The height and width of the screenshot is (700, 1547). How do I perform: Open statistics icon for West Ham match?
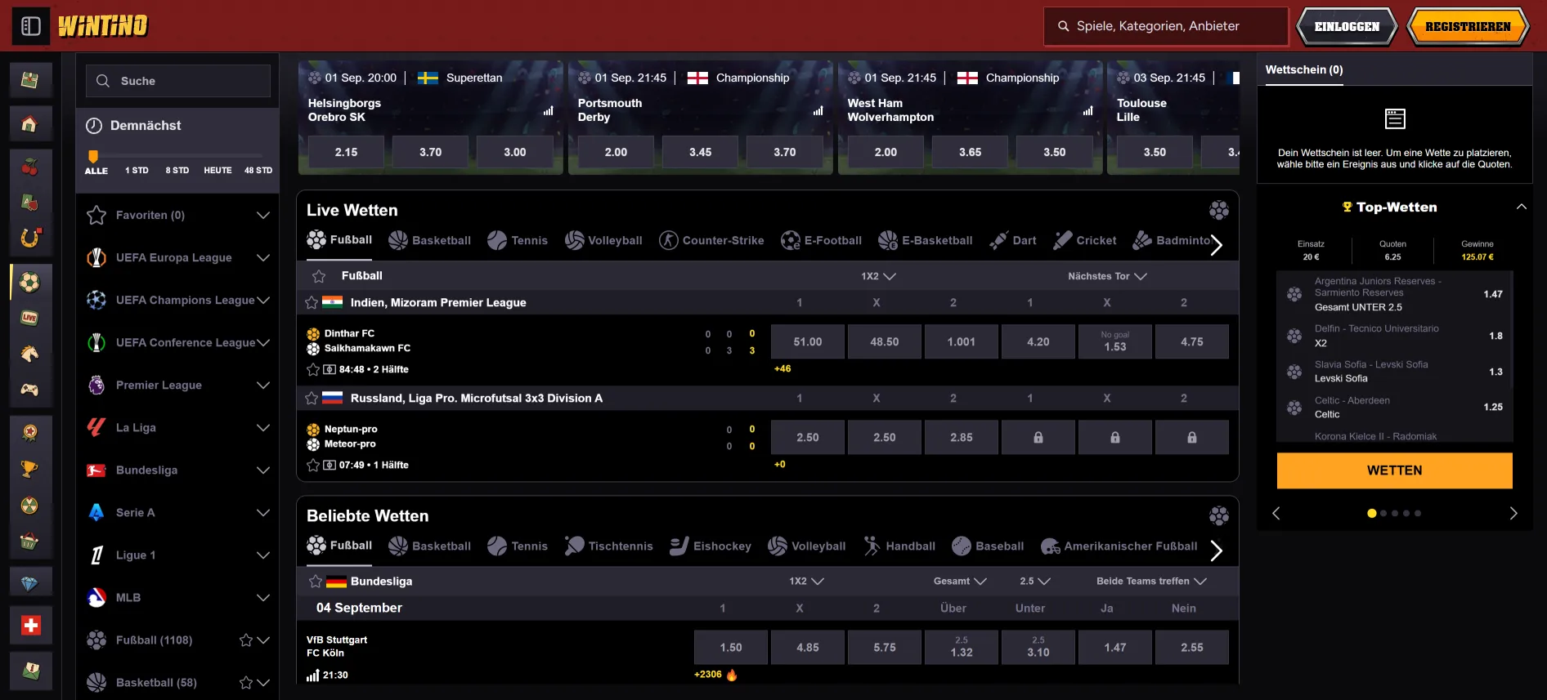pos(1087,110)
